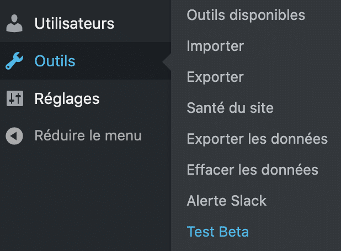The image size is (341, 251).
Task: Go to the Importer page
Action: 215,46
